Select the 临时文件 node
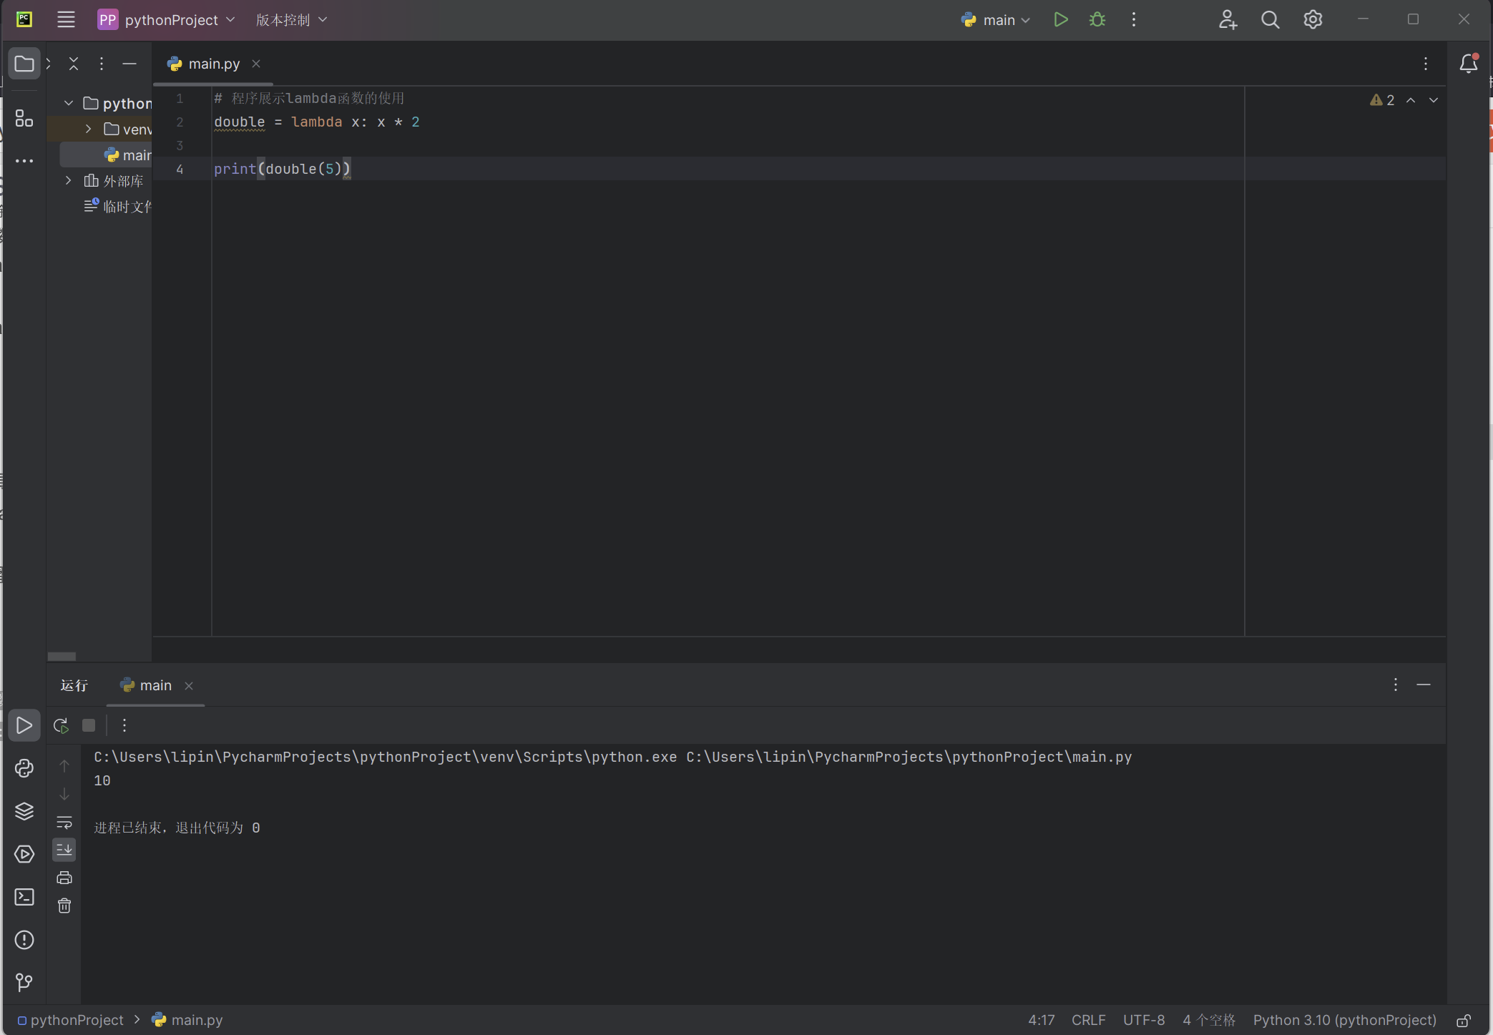Viewport: 1493px width, 1035px height. coord(118,206)
